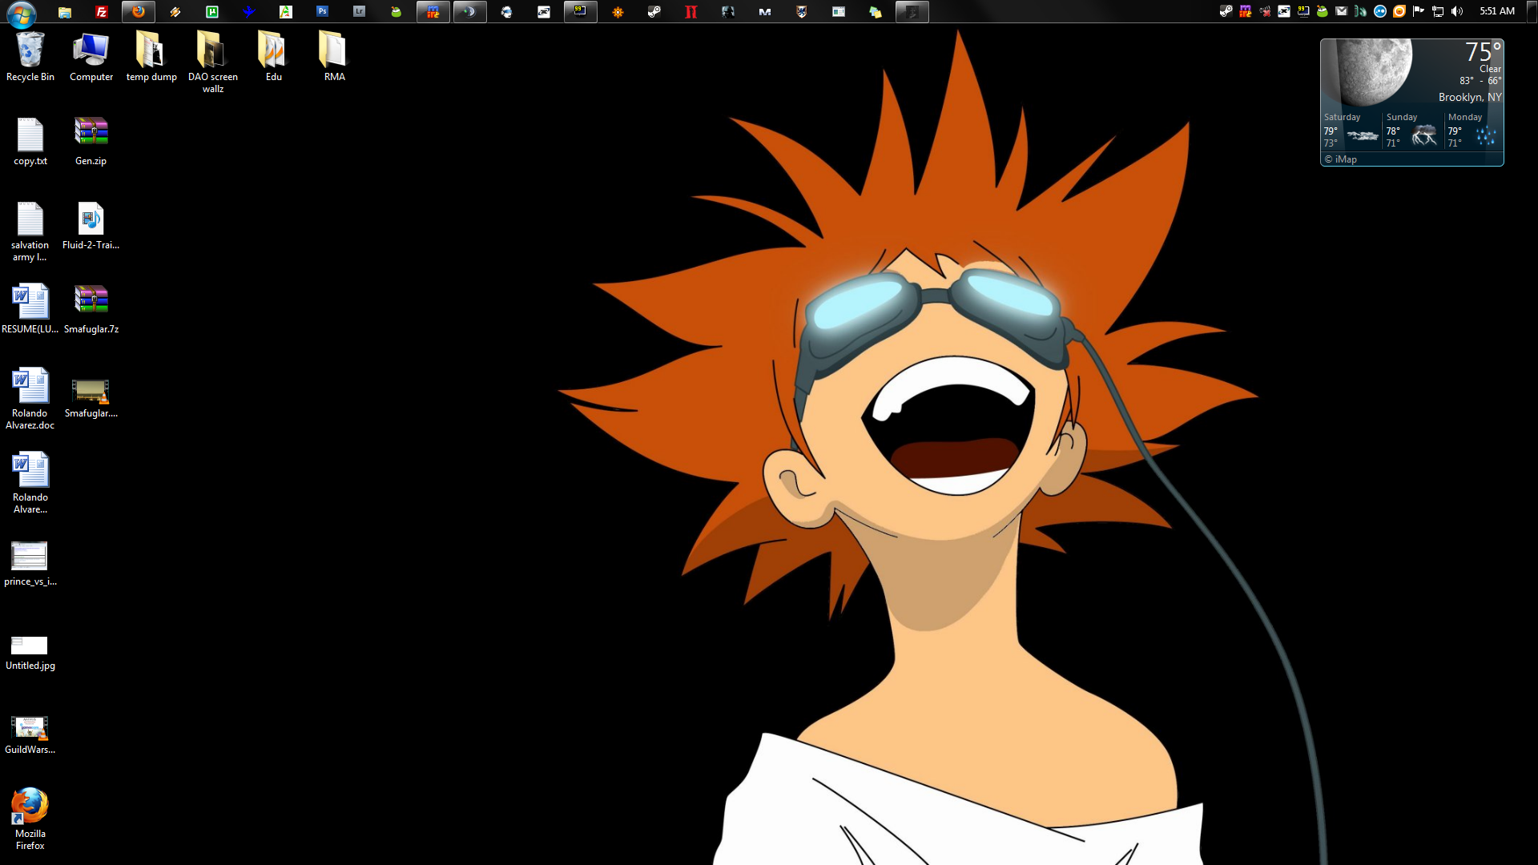This screenshot has height=865, width=1538.
Task: Open Windows Explorer from the taskbar
Action: tap(65, 12)
